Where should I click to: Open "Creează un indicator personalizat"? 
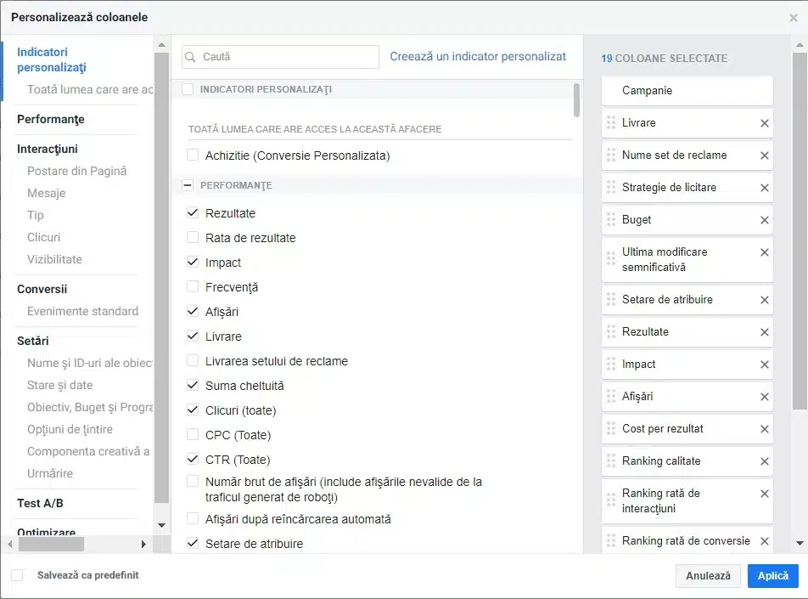[478, 56]
